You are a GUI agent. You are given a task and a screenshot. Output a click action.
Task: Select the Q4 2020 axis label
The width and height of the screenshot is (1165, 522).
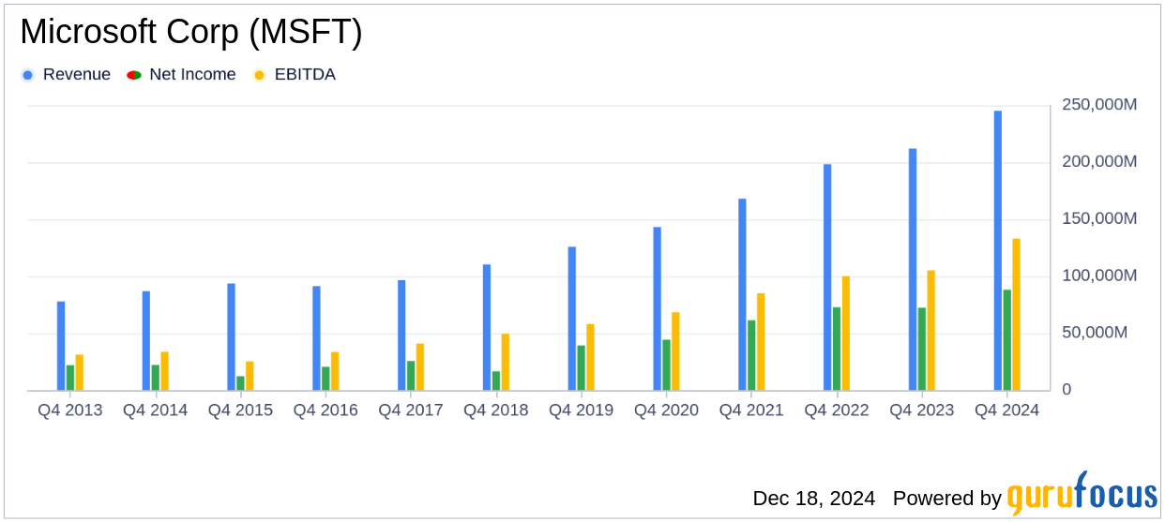667,410
